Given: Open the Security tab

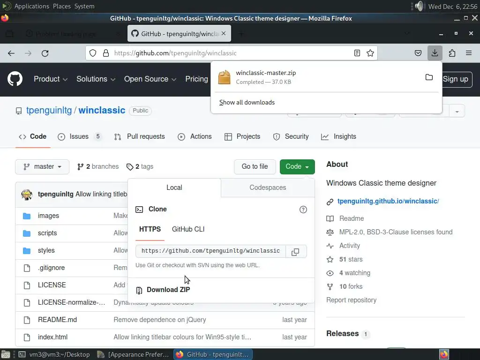Looking at the screenshot, I should pos(291,136).
